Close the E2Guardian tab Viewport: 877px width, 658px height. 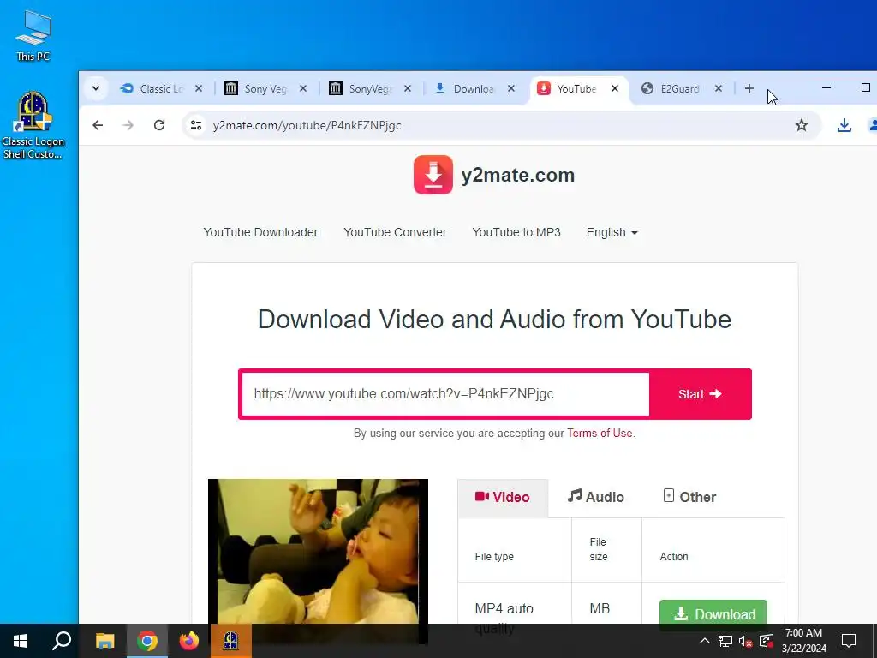tap(719, 88)
